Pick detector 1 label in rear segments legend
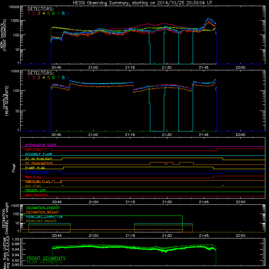 pyautogui.click(x=29, y=78)
